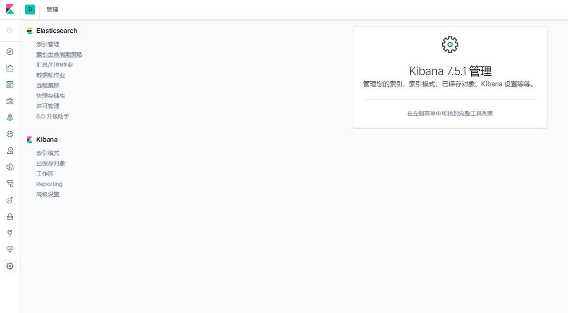
Task: Select the Management gear sidebar icon
Action: click(10, 266)
